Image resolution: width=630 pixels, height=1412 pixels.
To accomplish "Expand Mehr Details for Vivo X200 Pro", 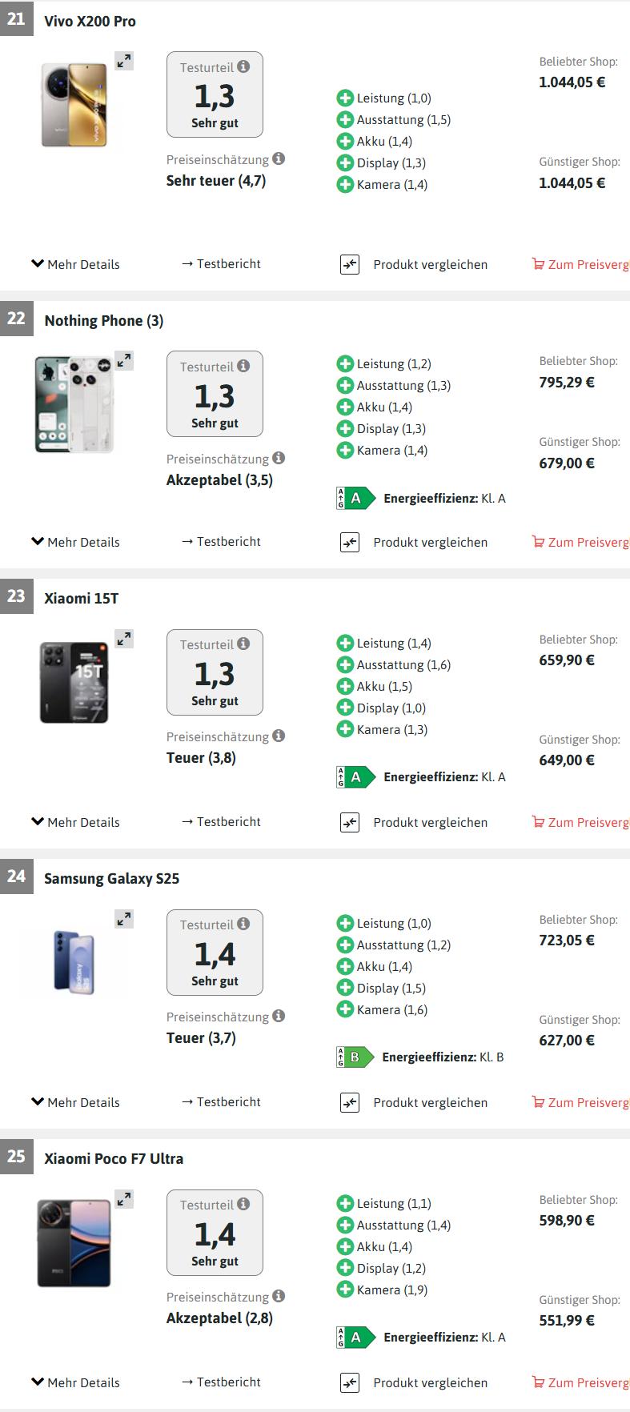I will 75,264.
